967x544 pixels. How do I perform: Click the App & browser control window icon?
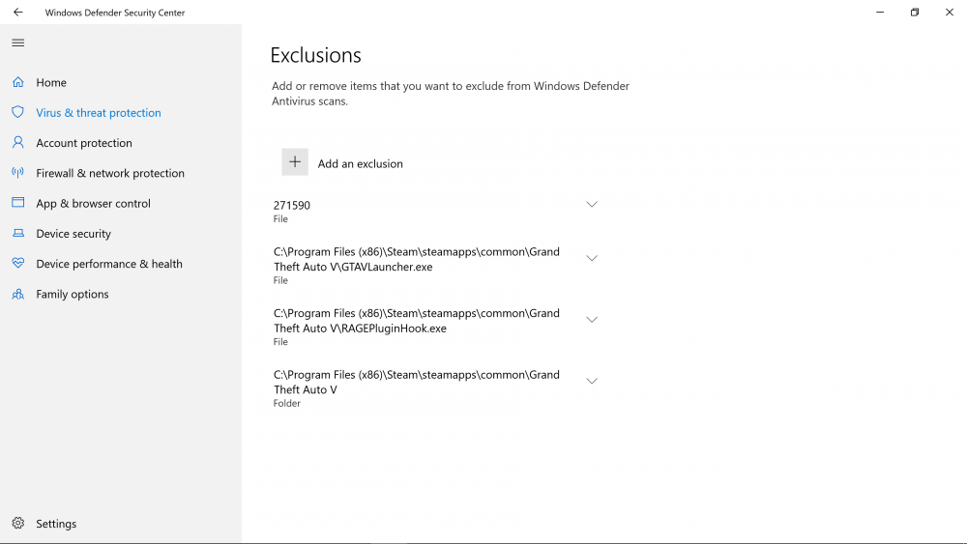pyautogui.click(x=17, y=203)
